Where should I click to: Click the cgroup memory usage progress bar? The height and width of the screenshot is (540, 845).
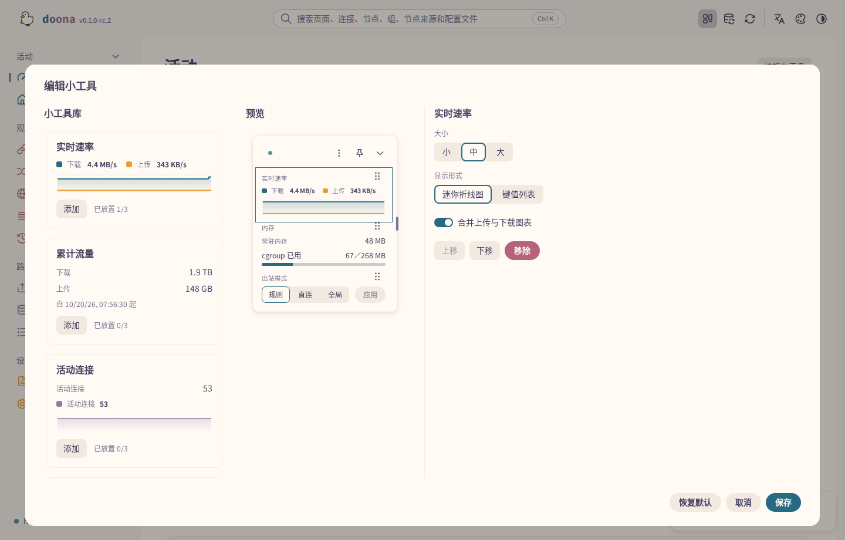pos(323,264)
